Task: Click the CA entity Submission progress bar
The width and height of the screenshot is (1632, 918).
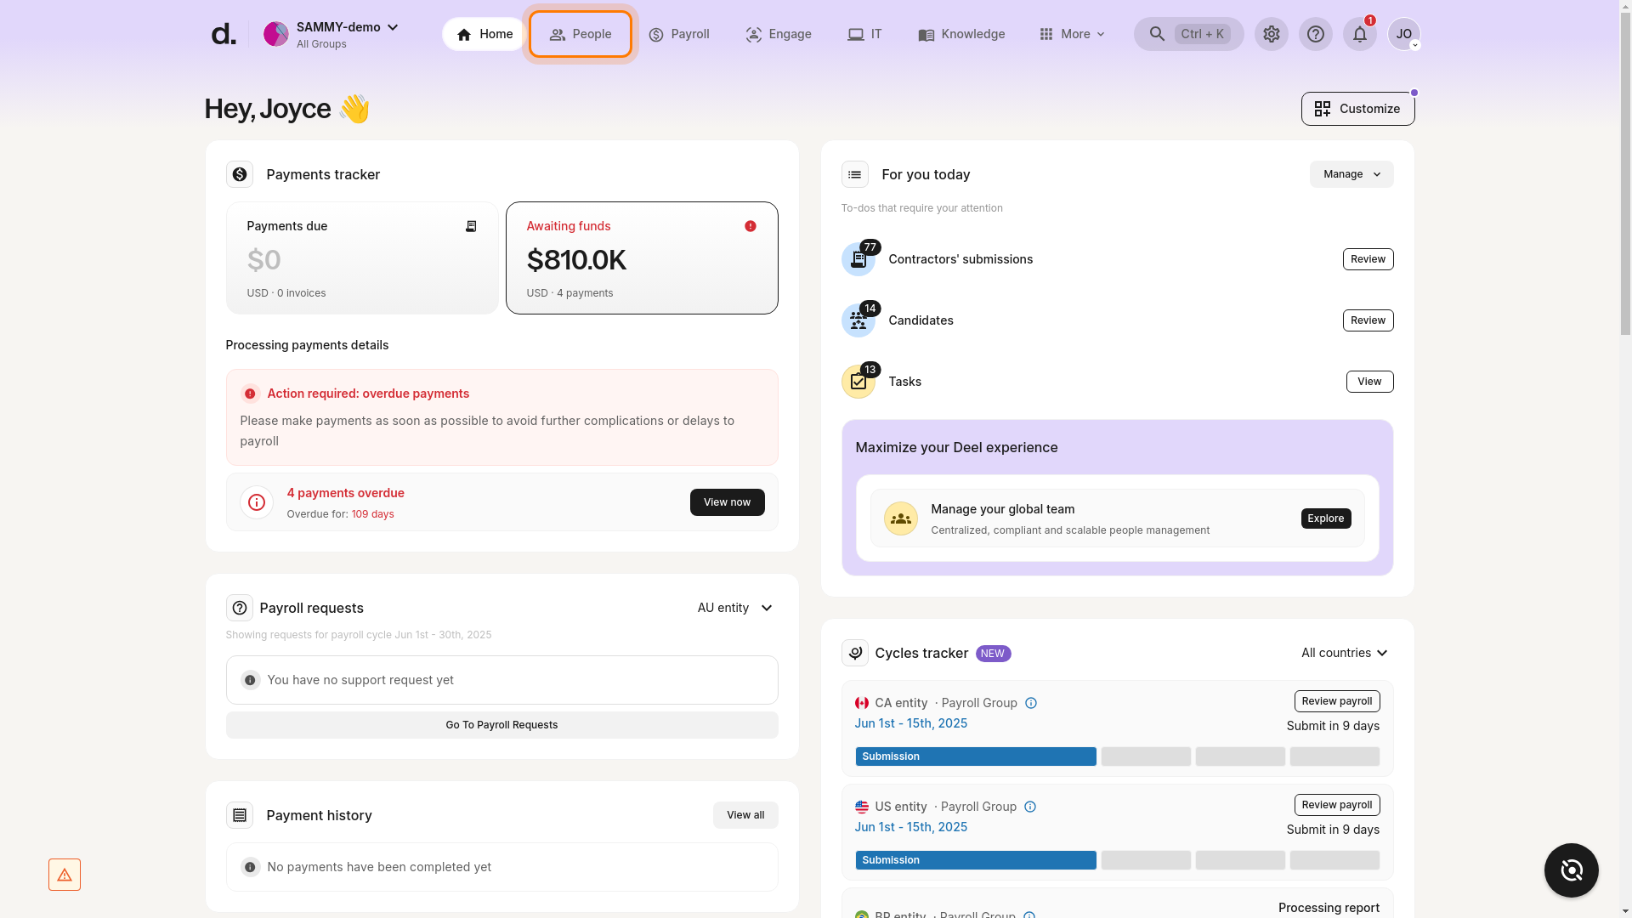Action: coord(975,756)
